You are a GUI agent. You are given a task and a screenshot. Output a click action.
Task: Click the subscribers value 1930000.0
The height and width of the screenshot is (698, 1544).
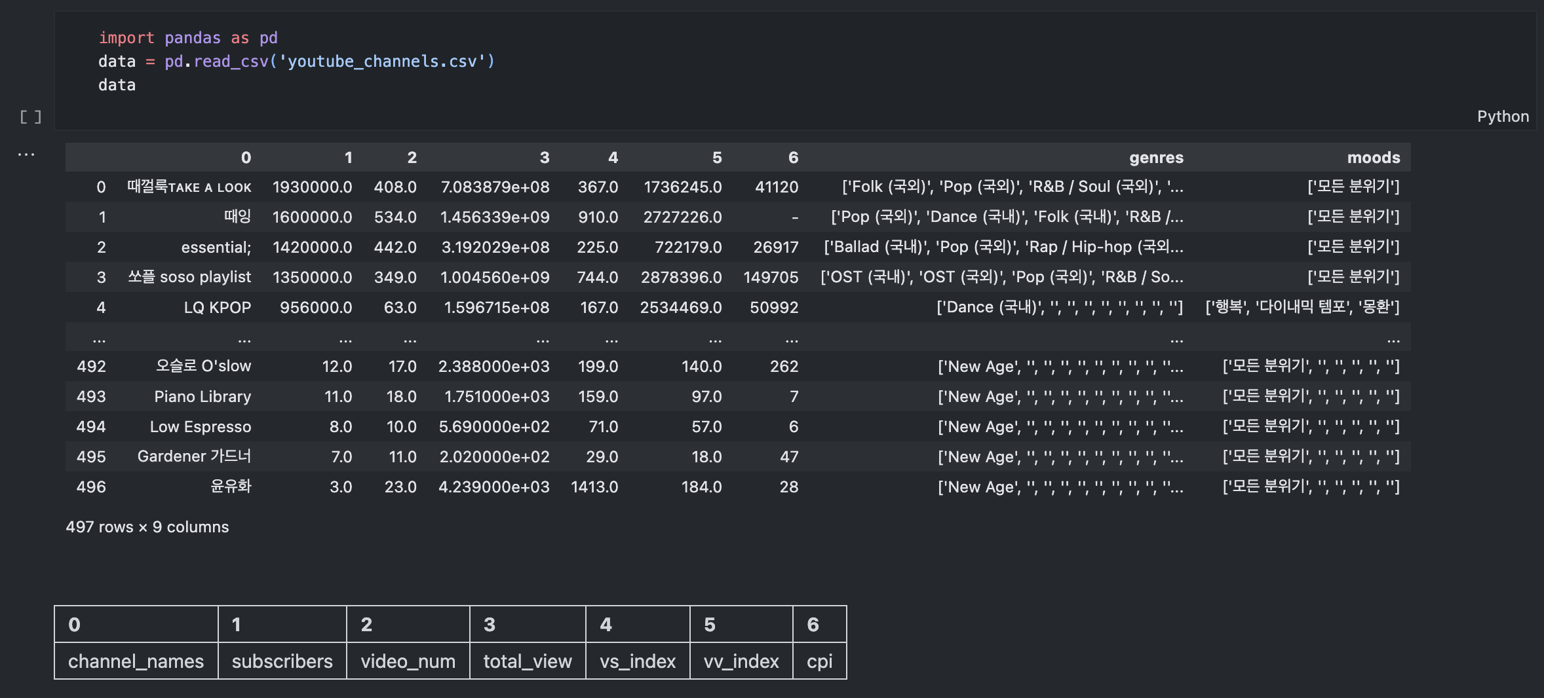pos(312,187)
